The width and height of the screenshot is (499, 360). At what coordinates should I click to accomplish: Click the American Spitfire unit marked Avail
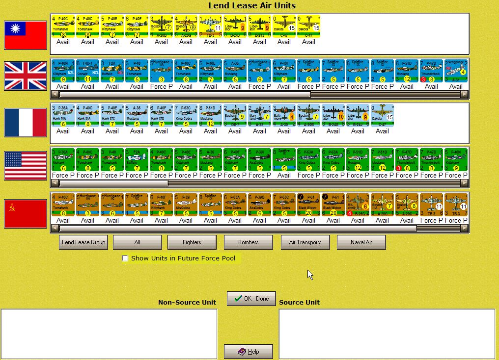pos(284,160)
